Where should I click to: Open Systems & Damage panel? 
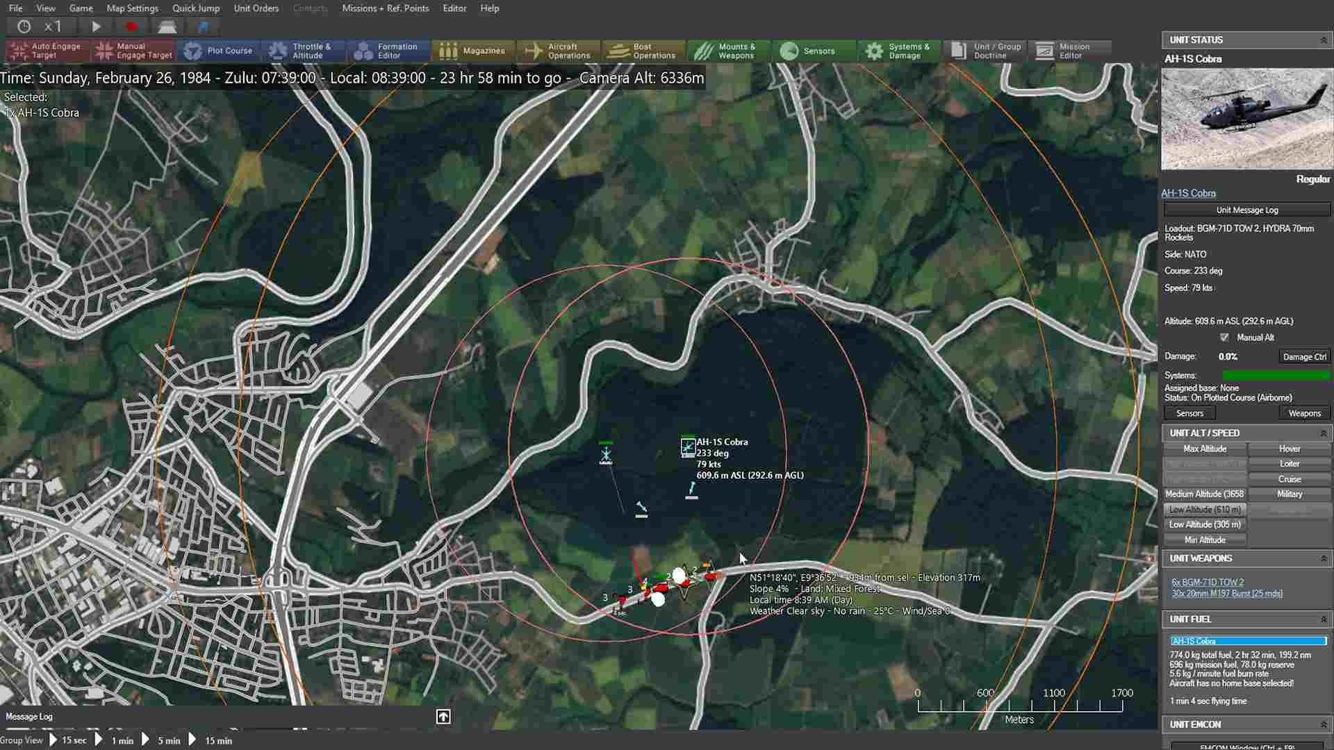pos(898,51)
